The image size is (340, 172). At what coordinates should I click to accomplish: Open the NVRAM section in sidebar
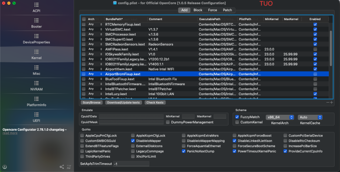(x=36, y=86)
